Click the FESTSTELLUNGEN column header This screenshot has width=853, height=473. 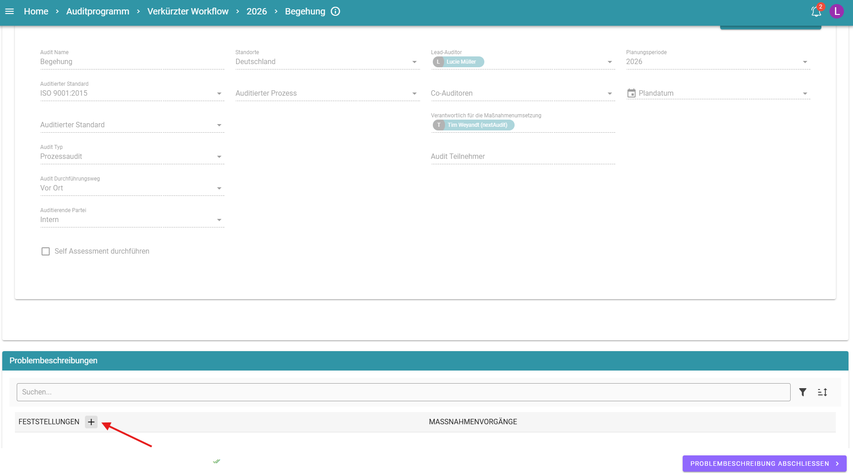[49, 422]
